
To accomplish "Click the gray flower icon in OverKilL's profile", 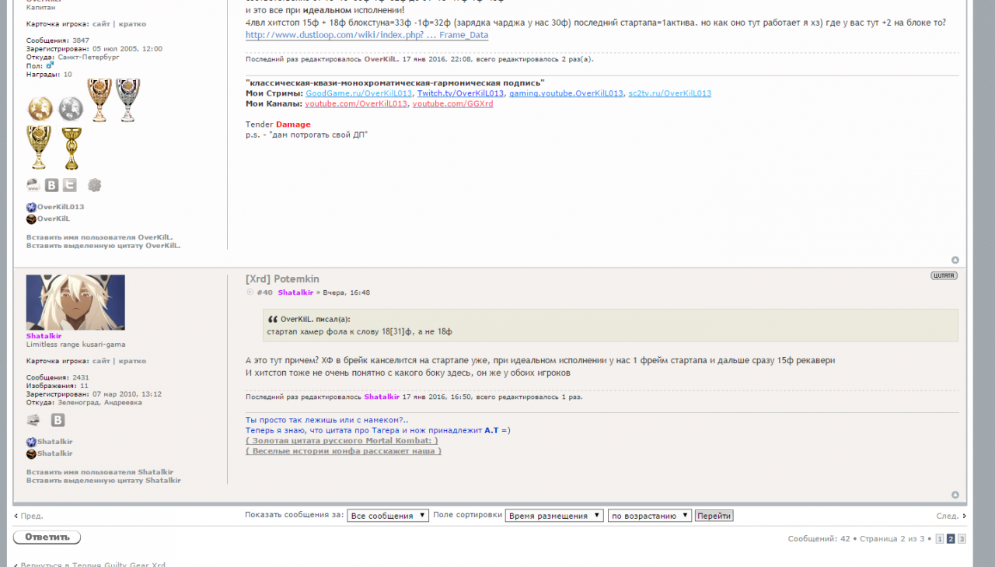I will [x=95, y=185].
